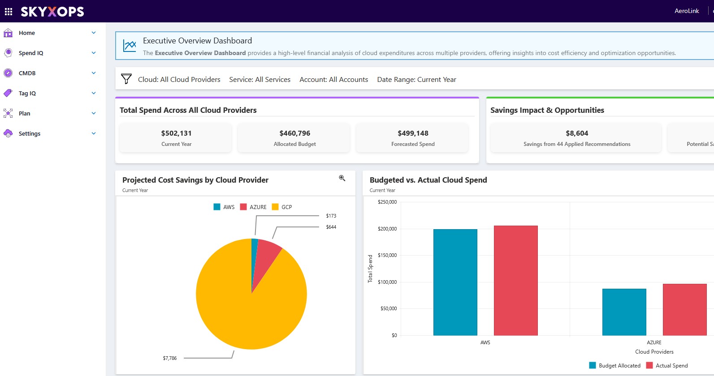Click the Home sidebar icon
This screenshot has height=376, width=714.
(8, 33)
